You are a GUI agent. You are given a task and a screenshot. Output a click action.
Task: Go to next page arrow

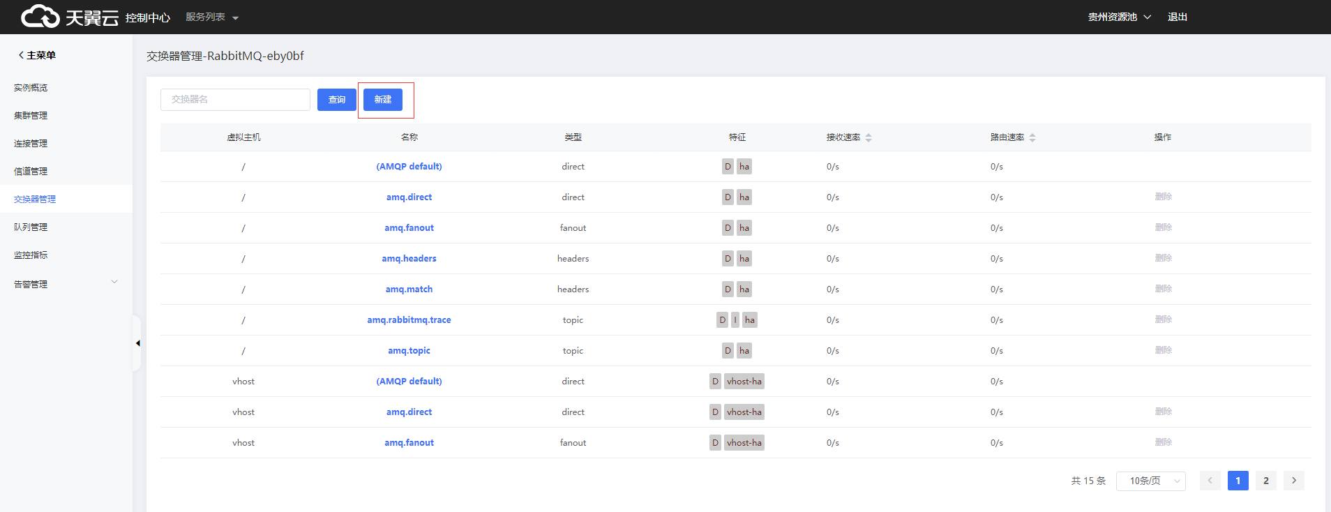(x=1293, y=481)
